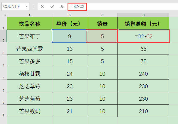Select row 7 header
The image size is (178, 124).
coord(4,98)
